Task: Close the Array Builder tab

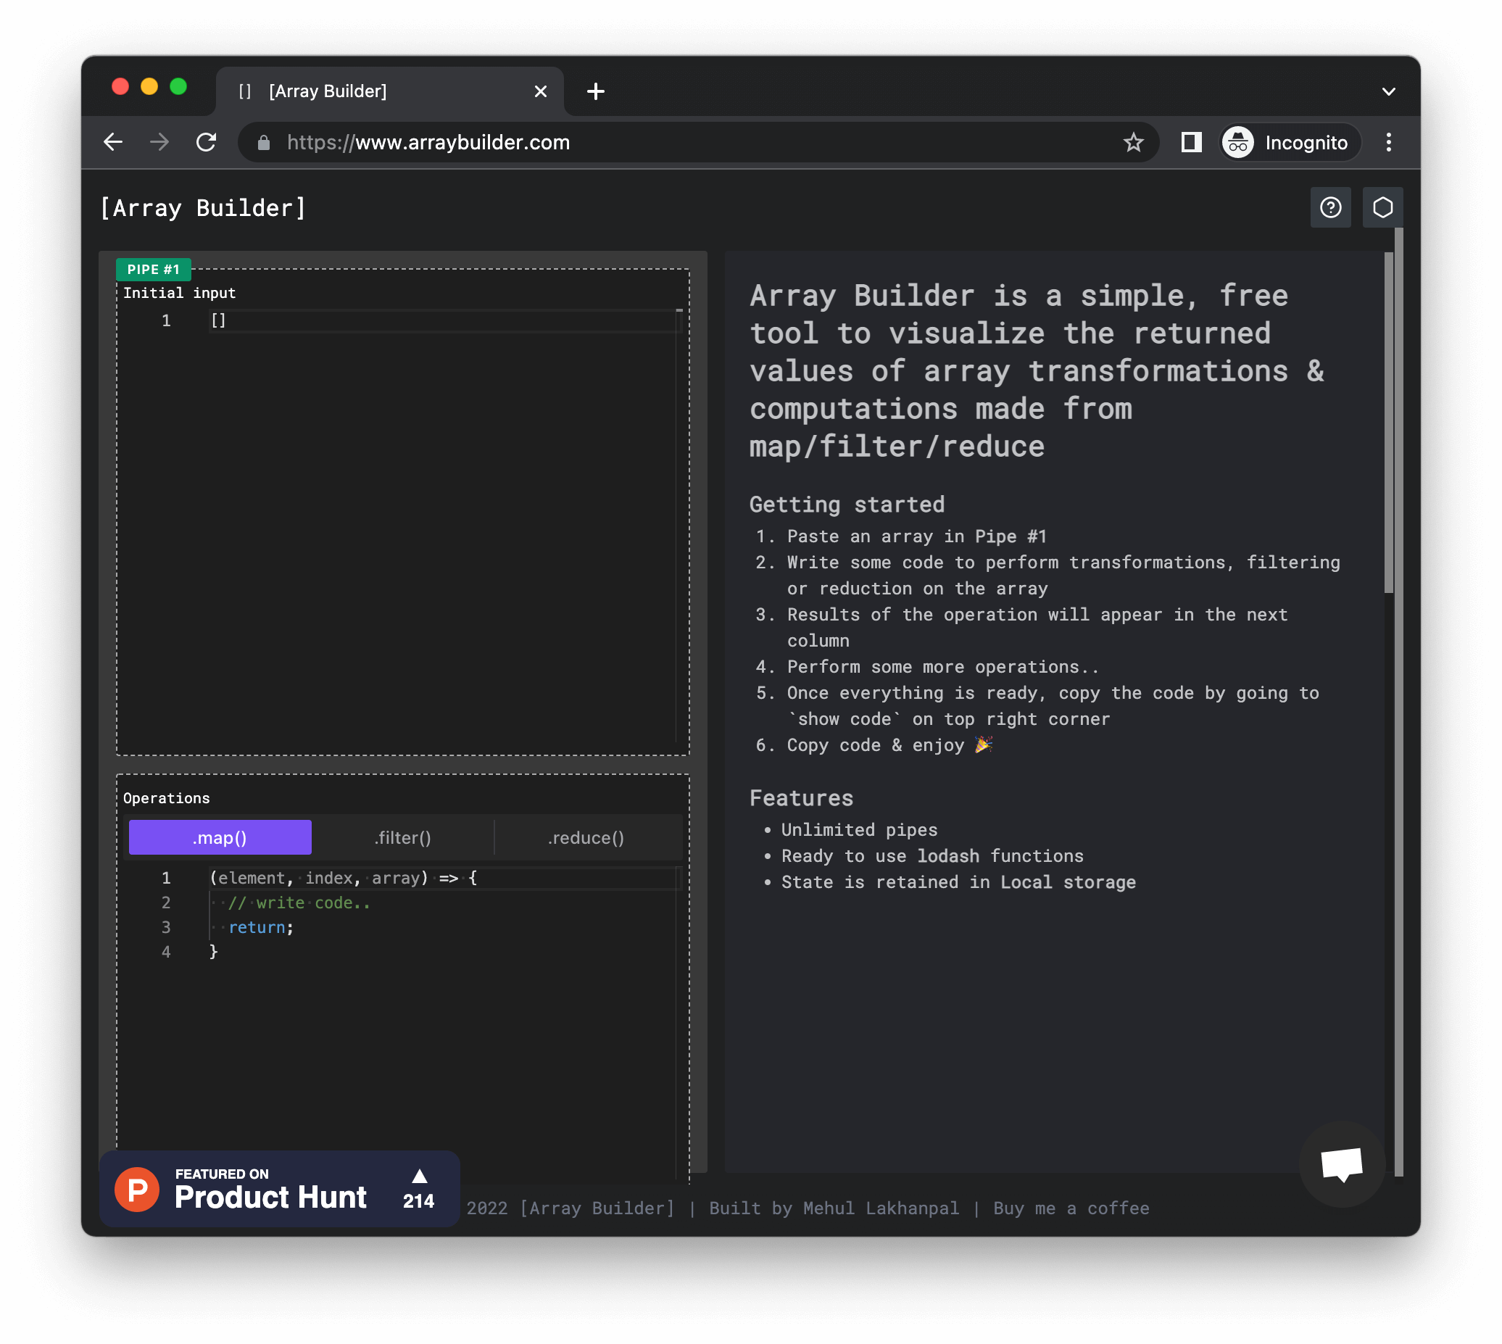Action: coord(541,91)
